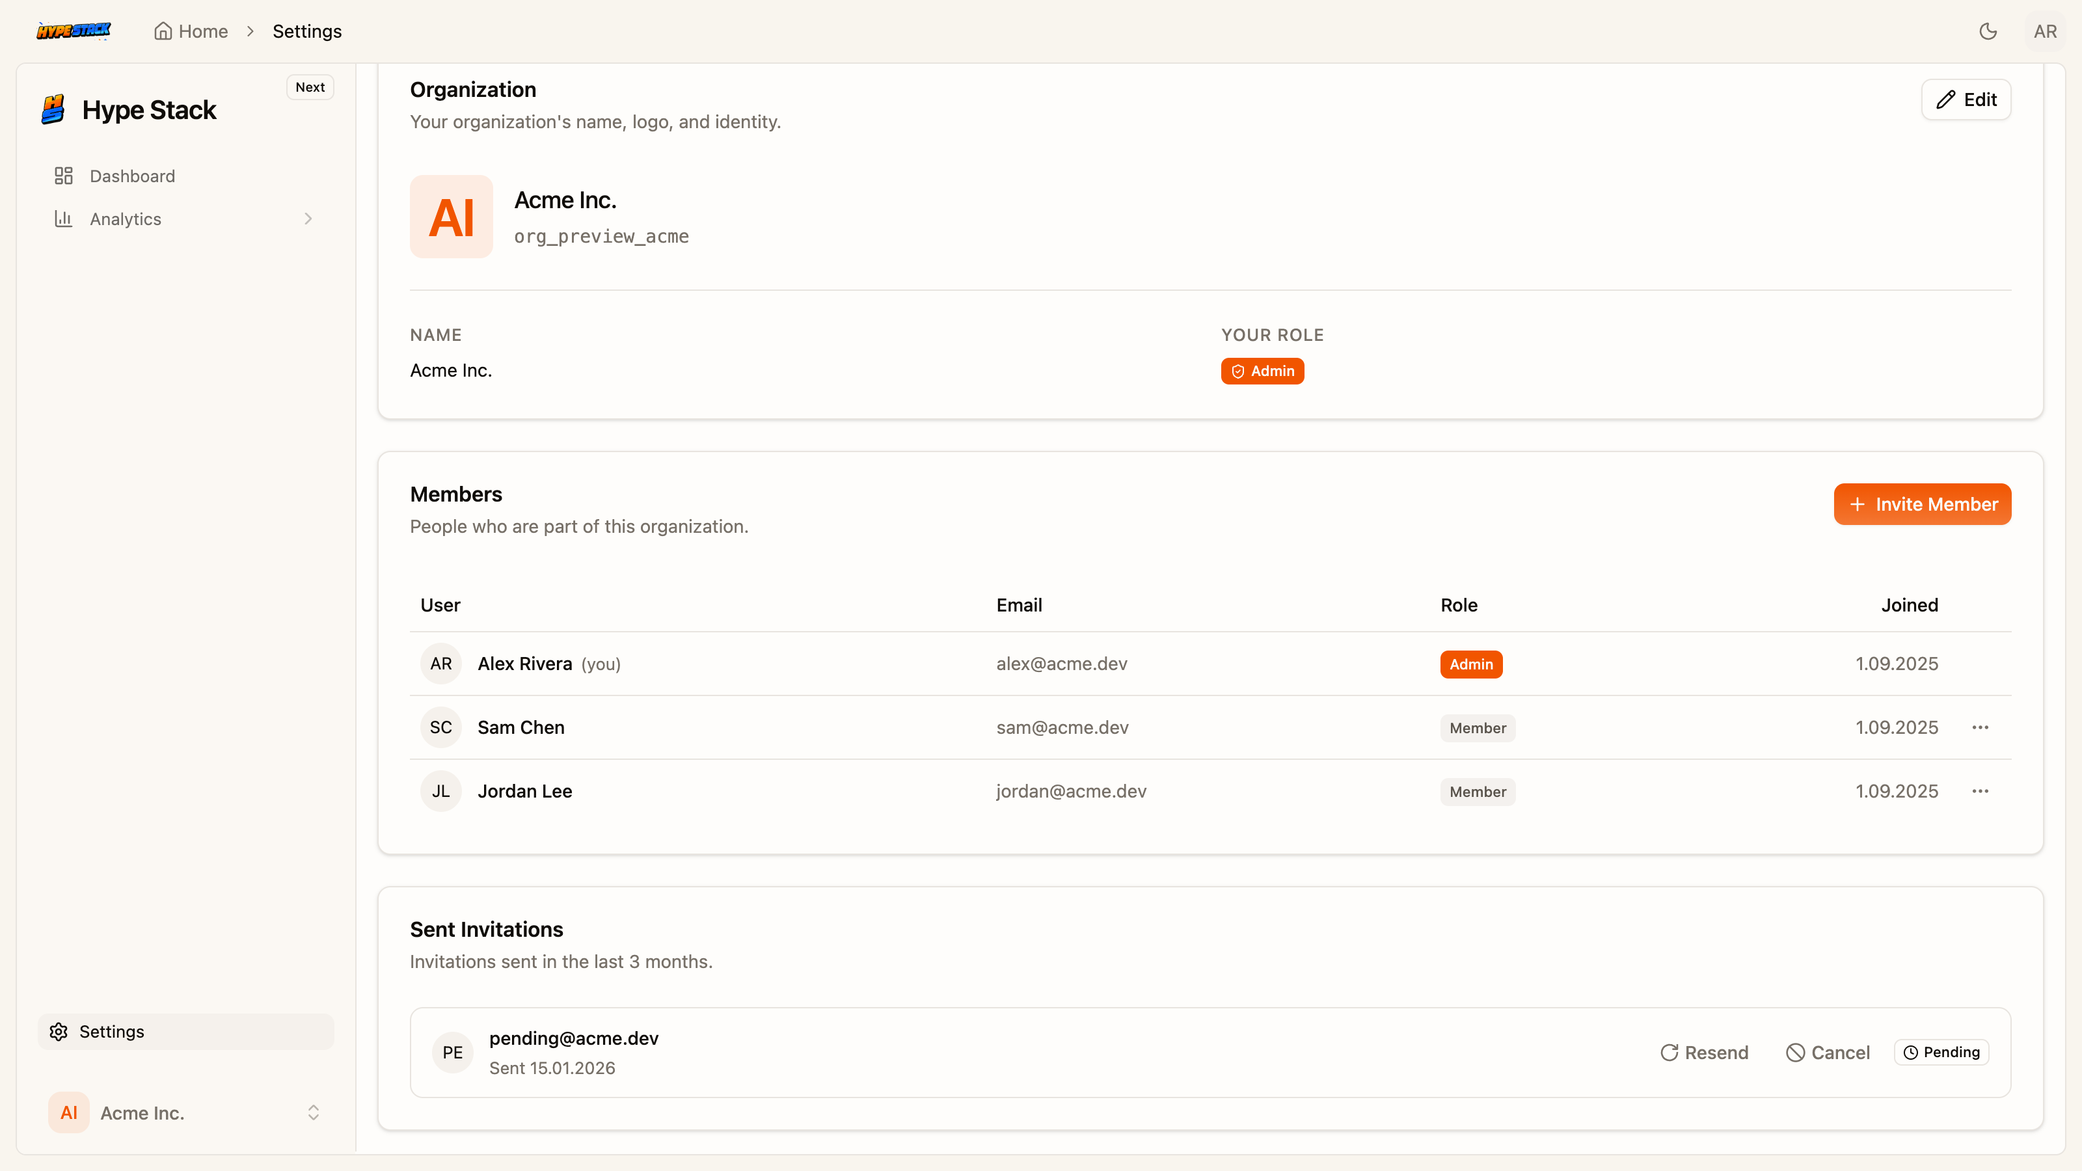Screen dimensions: 2082x1171
Task: Click the plus icon on Invite Member
Action: point(1858,504)
